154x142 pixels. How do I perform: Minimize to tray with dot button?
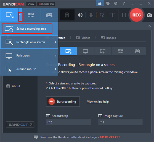(133, 4)
